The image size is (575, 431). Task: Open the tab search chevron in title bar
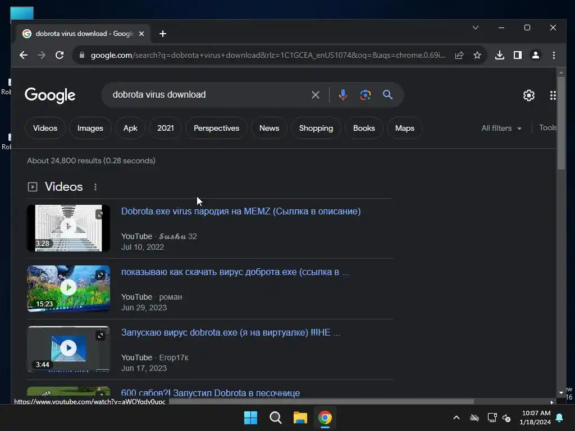[x=476, y=27]
